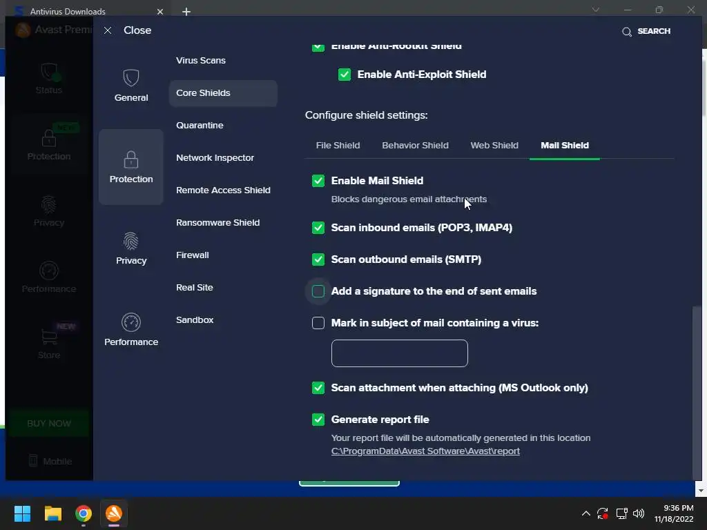Click the Close text button
This screenshot has width=707, height=530.
137,30
